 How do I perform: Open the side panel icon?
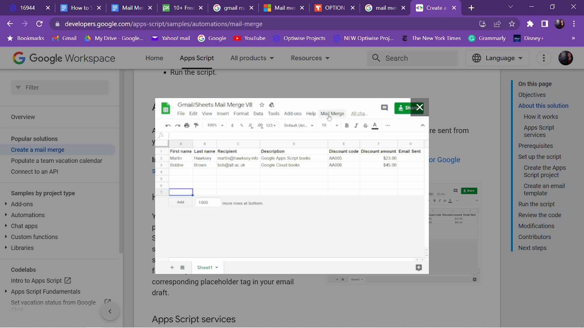(x=545, y=24)
